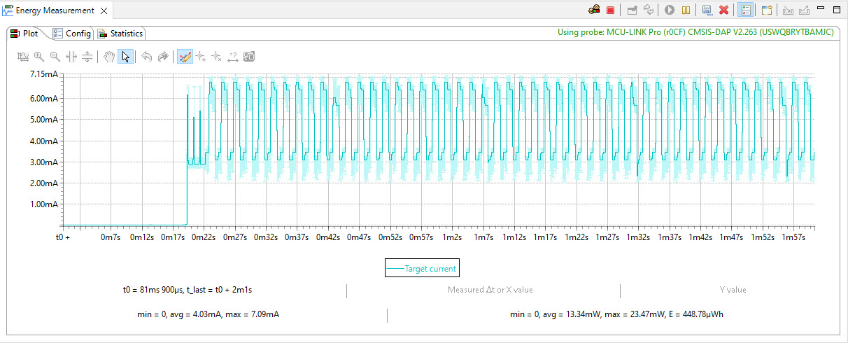This screenshot has height=343, width=848.
Task: Open the Statistics tab
Action: (x=120, y=34)
